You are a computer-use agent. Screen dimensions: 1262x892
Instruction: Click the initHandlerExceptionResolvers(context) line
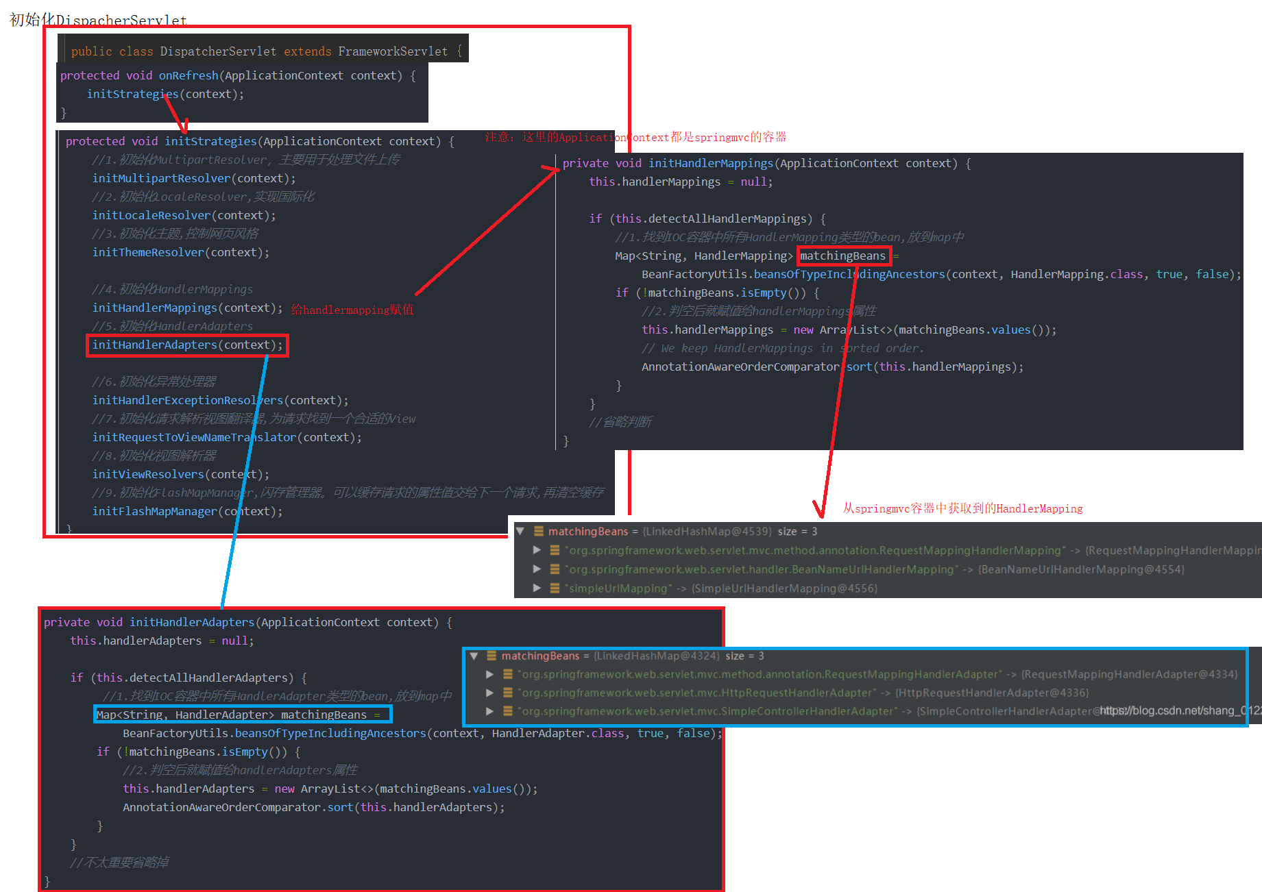point(220,400)
